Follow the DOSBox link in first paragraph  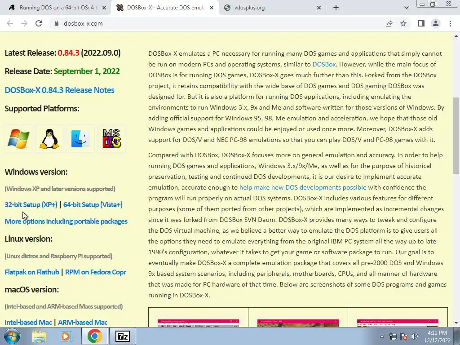[x=324, y=64]
